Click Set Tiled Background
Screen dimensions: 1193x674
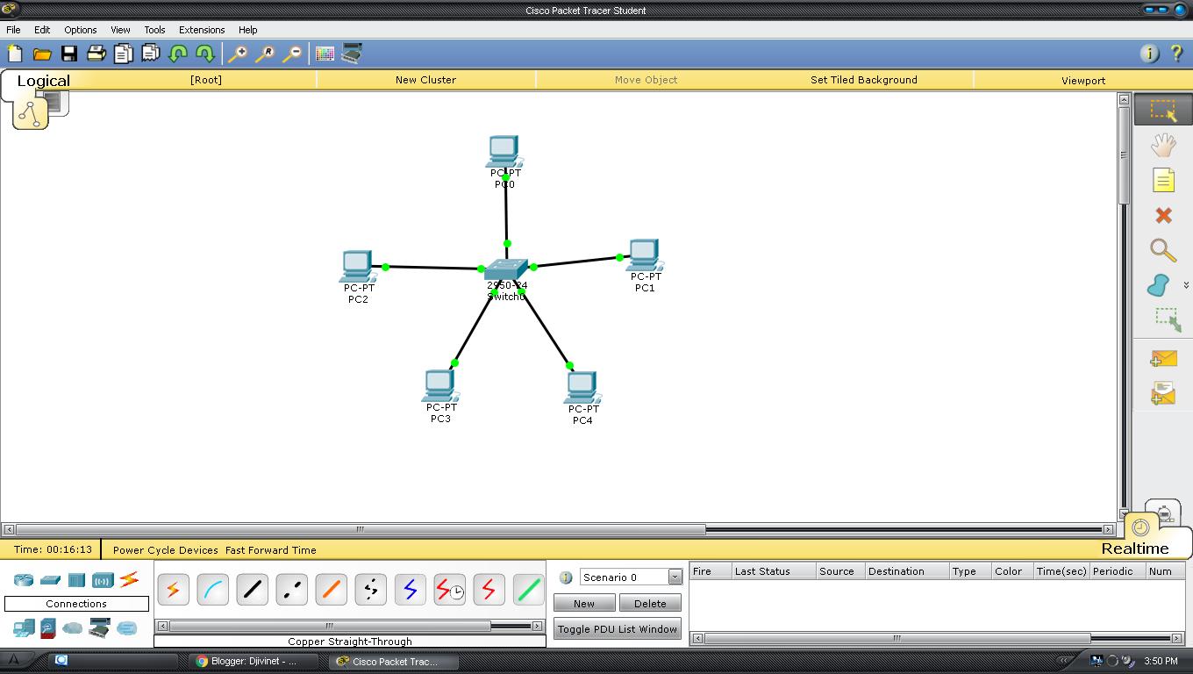pyautogui.click(x=864, y=80)
